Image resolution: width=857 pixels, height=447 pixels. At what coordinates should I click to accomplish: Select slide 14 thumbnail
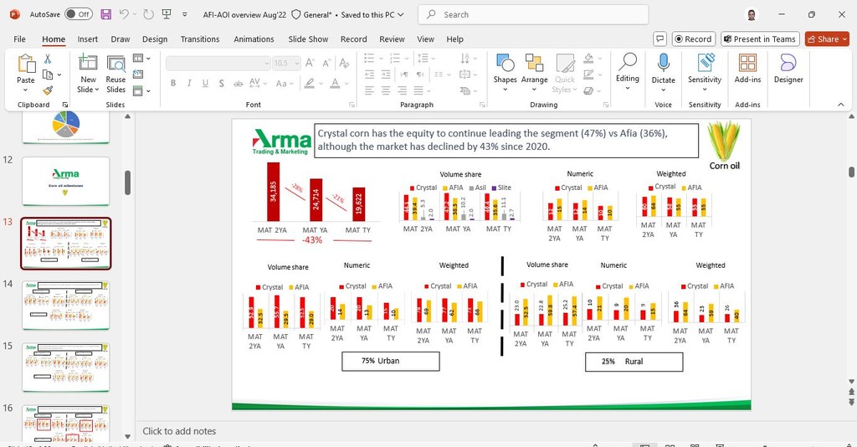click(65, 306)
